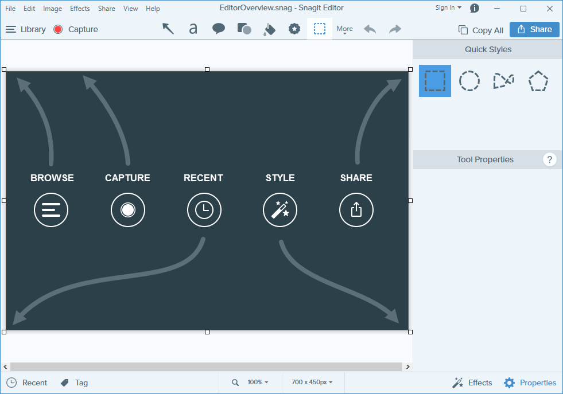563x394 pixels.
Task: Click the blue Share button
Action: pos(535,29)
